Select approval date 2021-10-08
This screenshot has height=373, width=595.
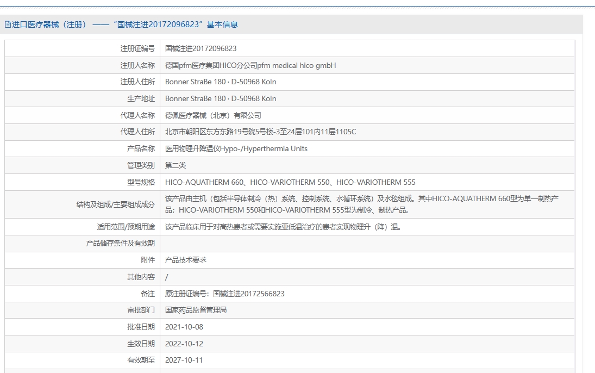(184, 327)
